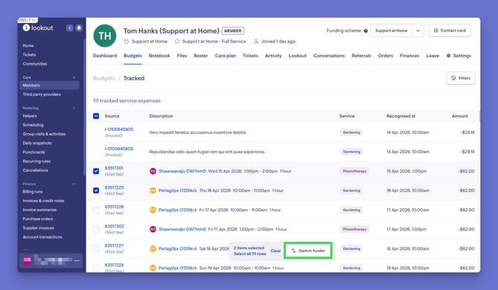Click the three-dots menu beside user profile
This screenshot has width=498, height=290.
(77, 260)
